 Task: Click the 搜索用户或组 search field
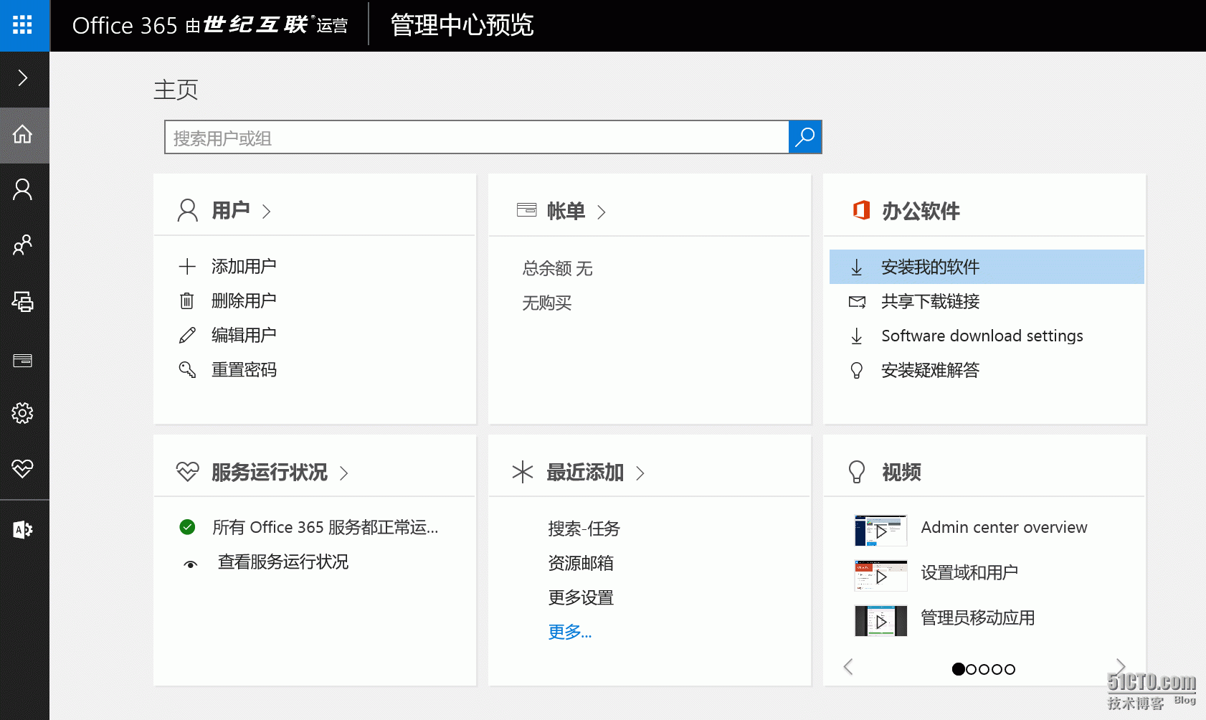pos(476,137)
